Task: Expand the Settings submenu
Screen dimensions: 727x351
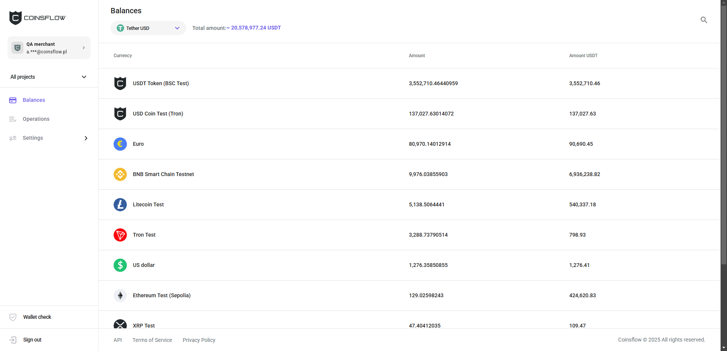Action: (x=48, y=138)
